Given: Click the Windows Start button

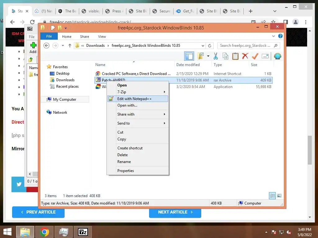Looking at the screenshot, I should click(7, 232).
